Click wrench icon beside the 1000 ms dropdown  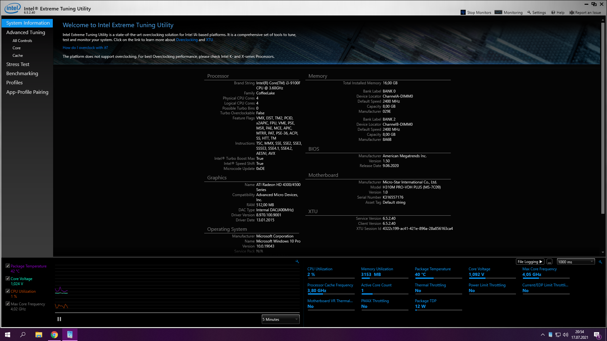click(600, 262)
